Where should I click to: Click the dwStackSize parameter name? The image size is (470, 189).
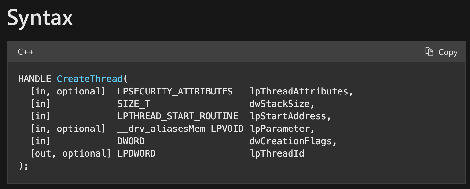279,104
